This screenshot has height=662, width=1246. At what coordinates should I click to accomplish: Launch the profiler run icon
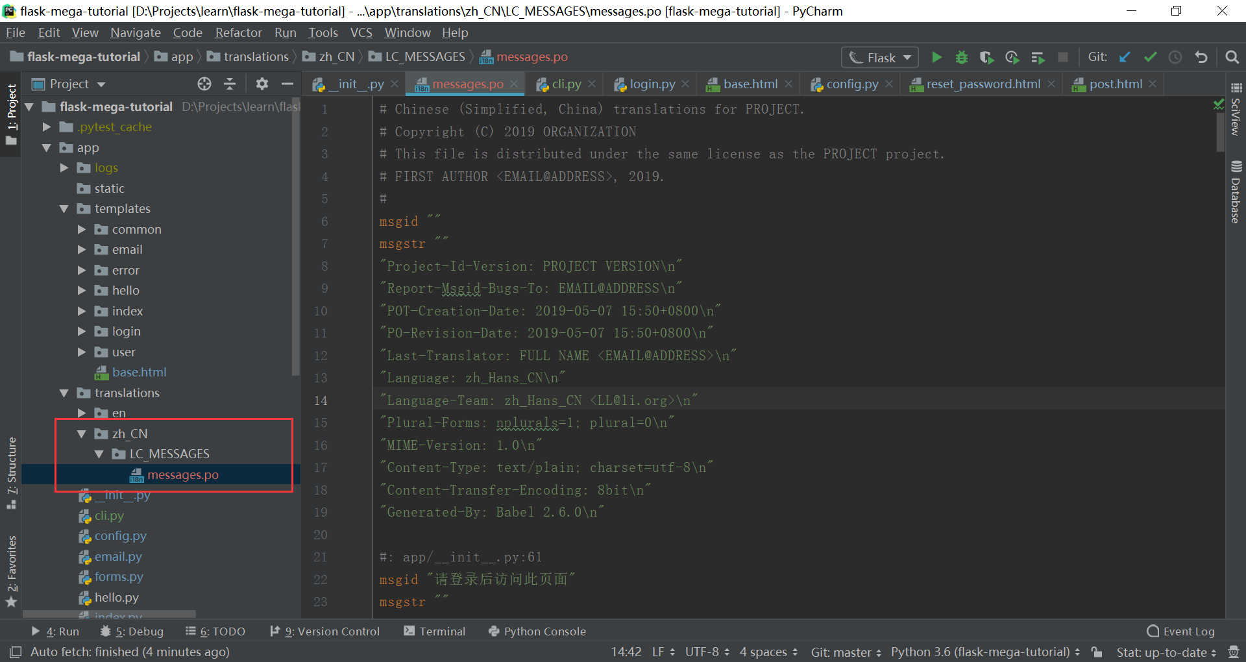(1012, 57)
